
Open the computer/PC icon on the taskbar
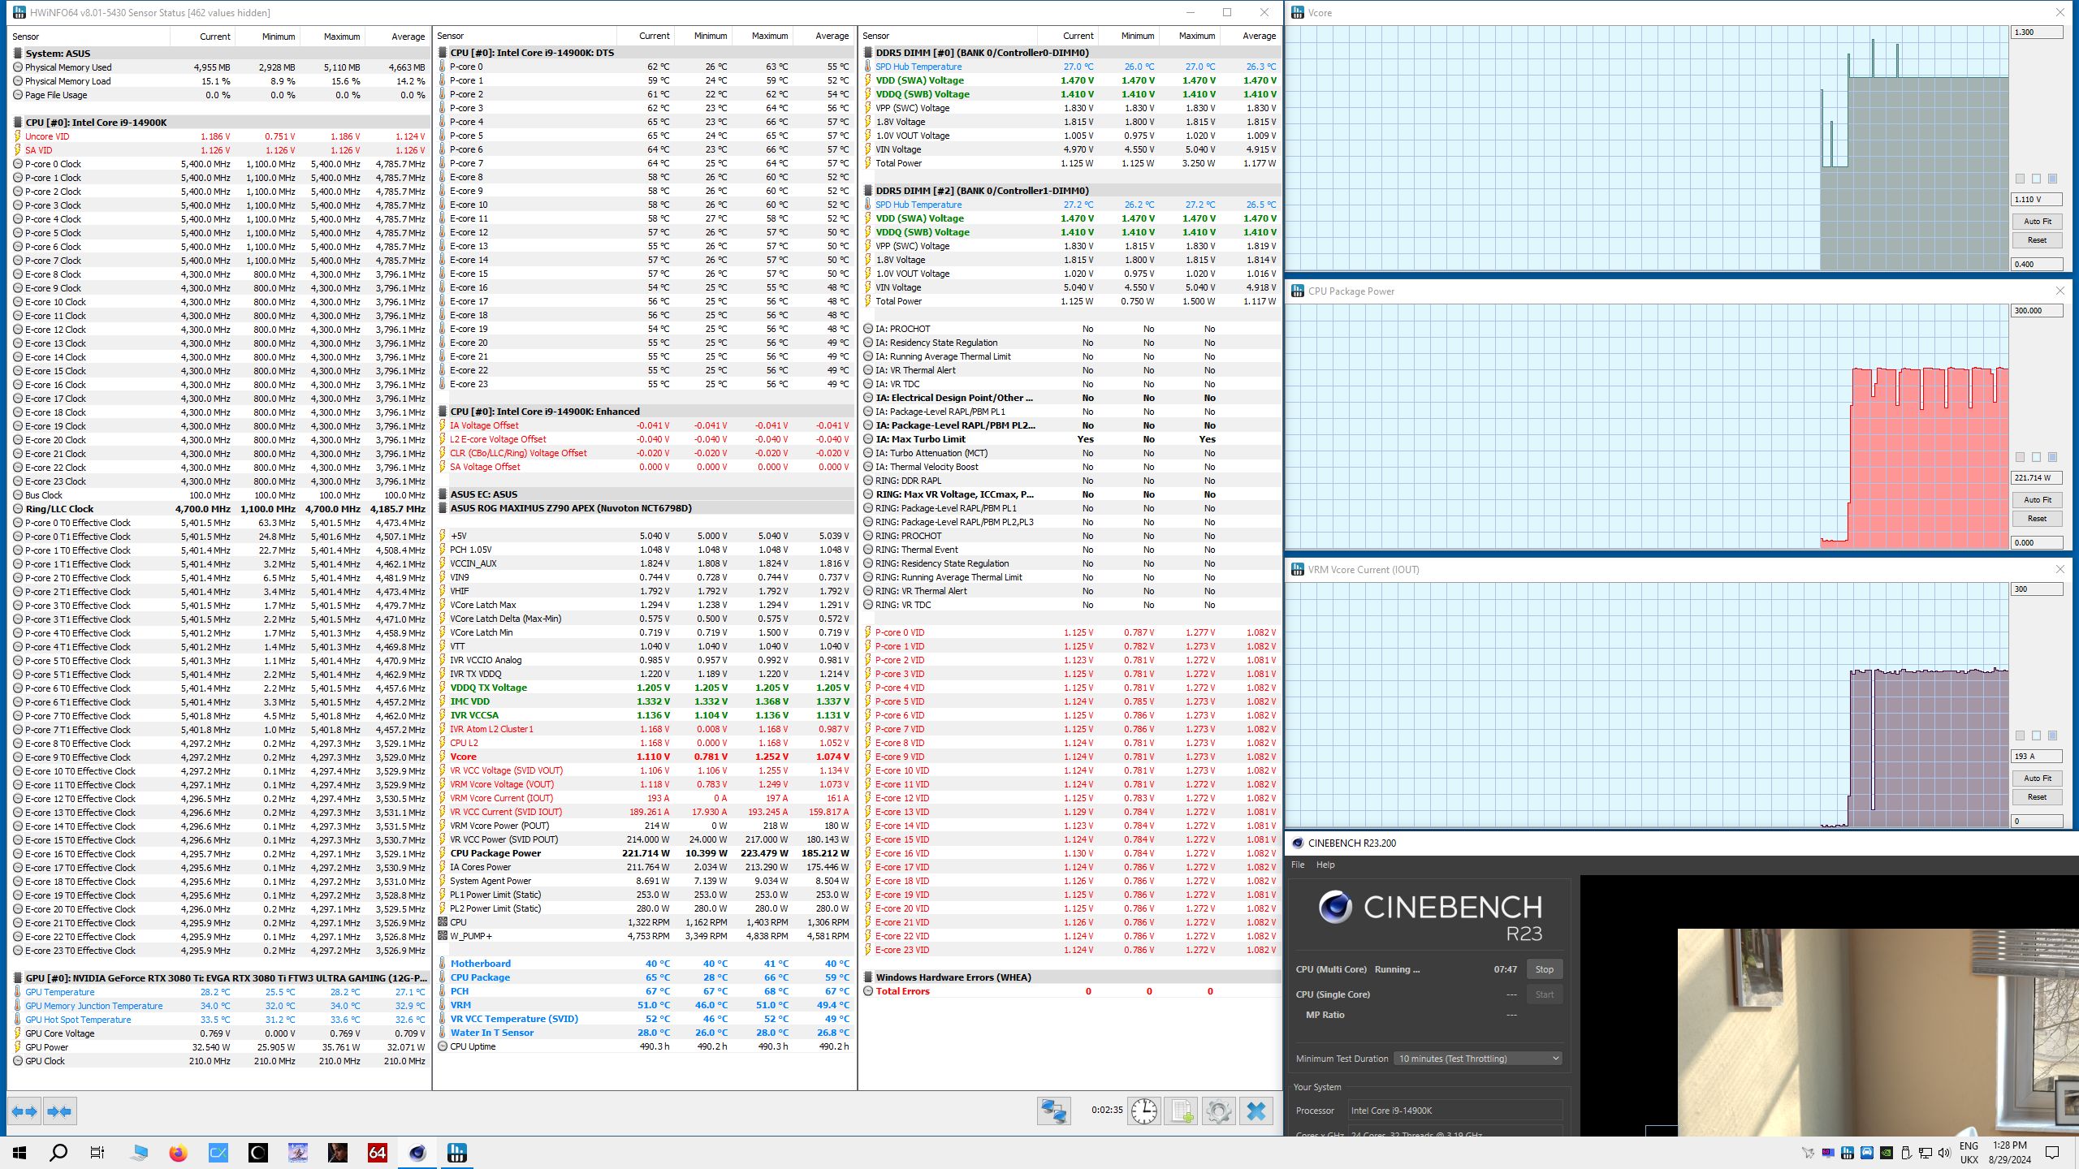tap(138, 1153)
